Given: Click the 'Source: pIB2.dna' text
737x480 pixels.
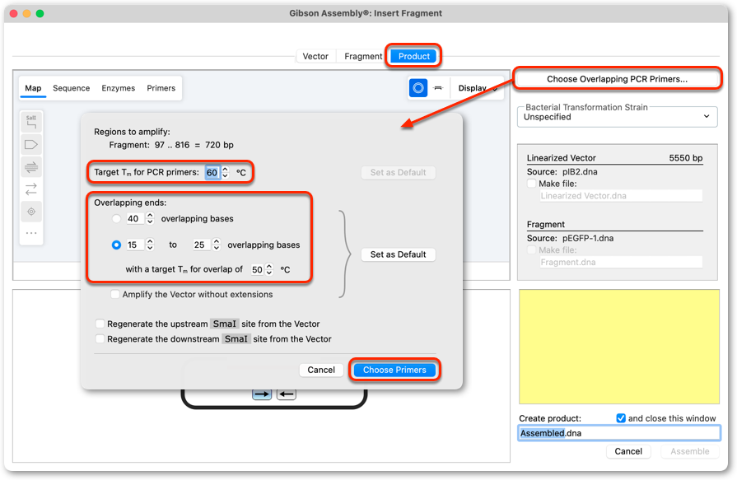Looking at the screenshot, I should [x=562, y=171].
